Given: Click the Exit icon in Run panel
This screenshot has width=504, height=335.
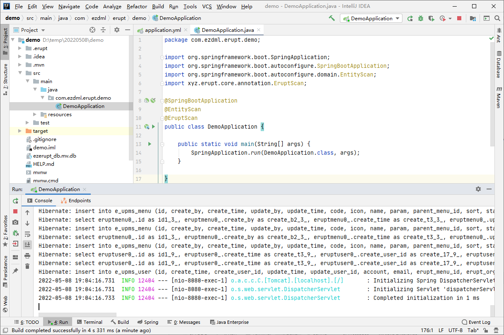Looking at the screenshot, I should 15,244.
